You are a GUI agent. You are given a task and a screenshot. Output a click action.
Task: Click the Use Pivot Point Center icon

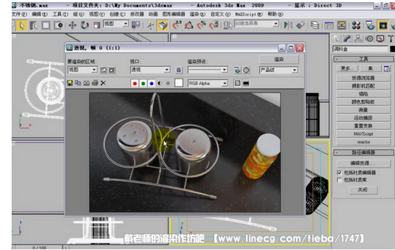click(136, 25)
